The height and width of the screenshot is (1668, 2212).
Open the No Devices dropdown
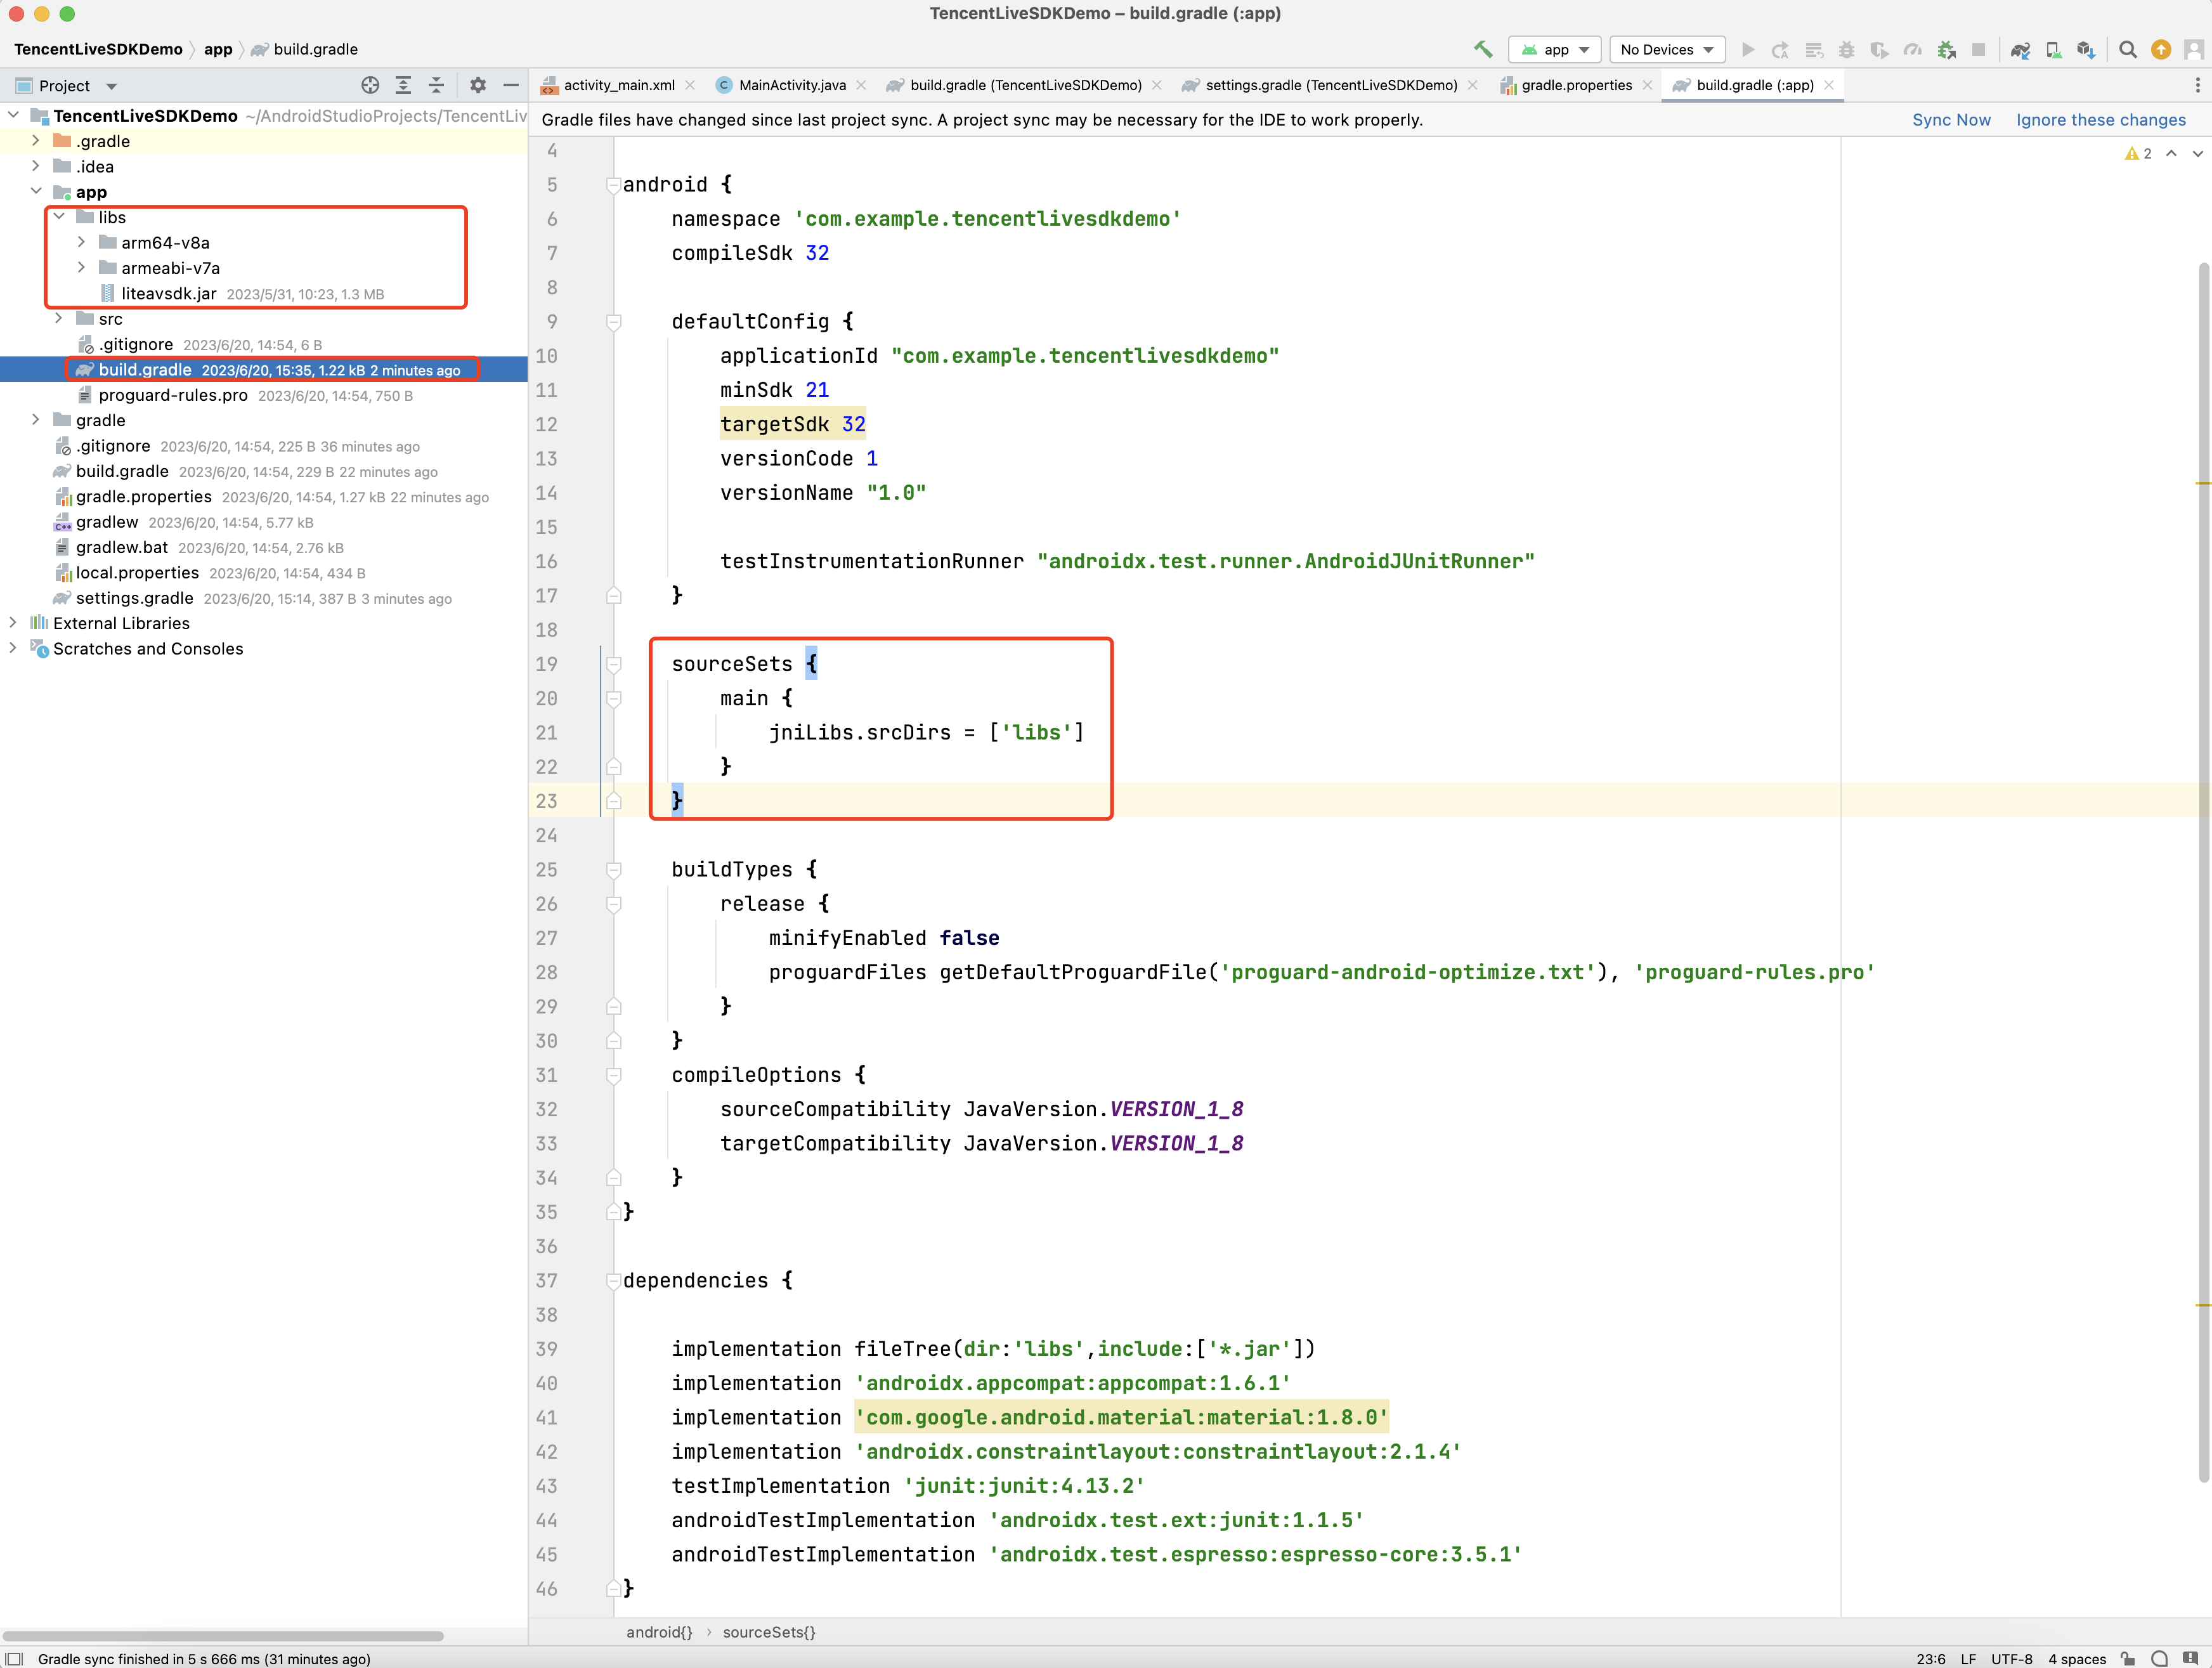pyautogui.click(x=1667, y=49)
